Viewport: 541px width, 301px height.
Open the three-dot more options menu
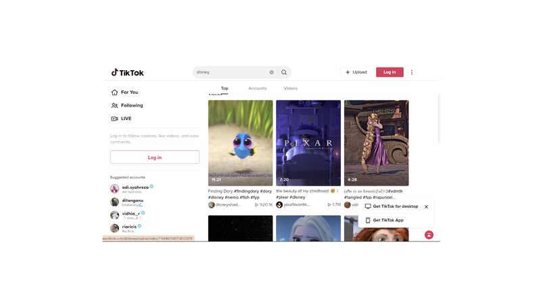click(x=412, y=72)
